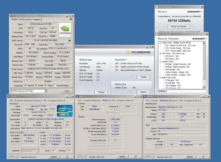Viewport: 221px width, 162px height.
Task: Select the GT1 - Return To Proxycon row
Action: tap(180, 46)
